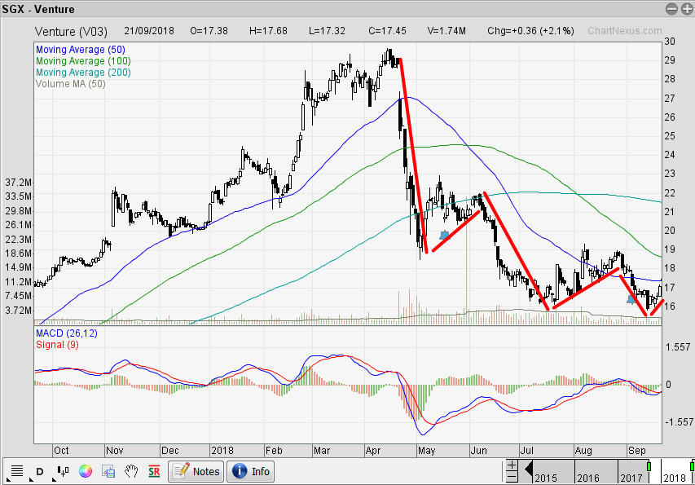Select 2017 on the timeline navigator

(x=631, y=478)
